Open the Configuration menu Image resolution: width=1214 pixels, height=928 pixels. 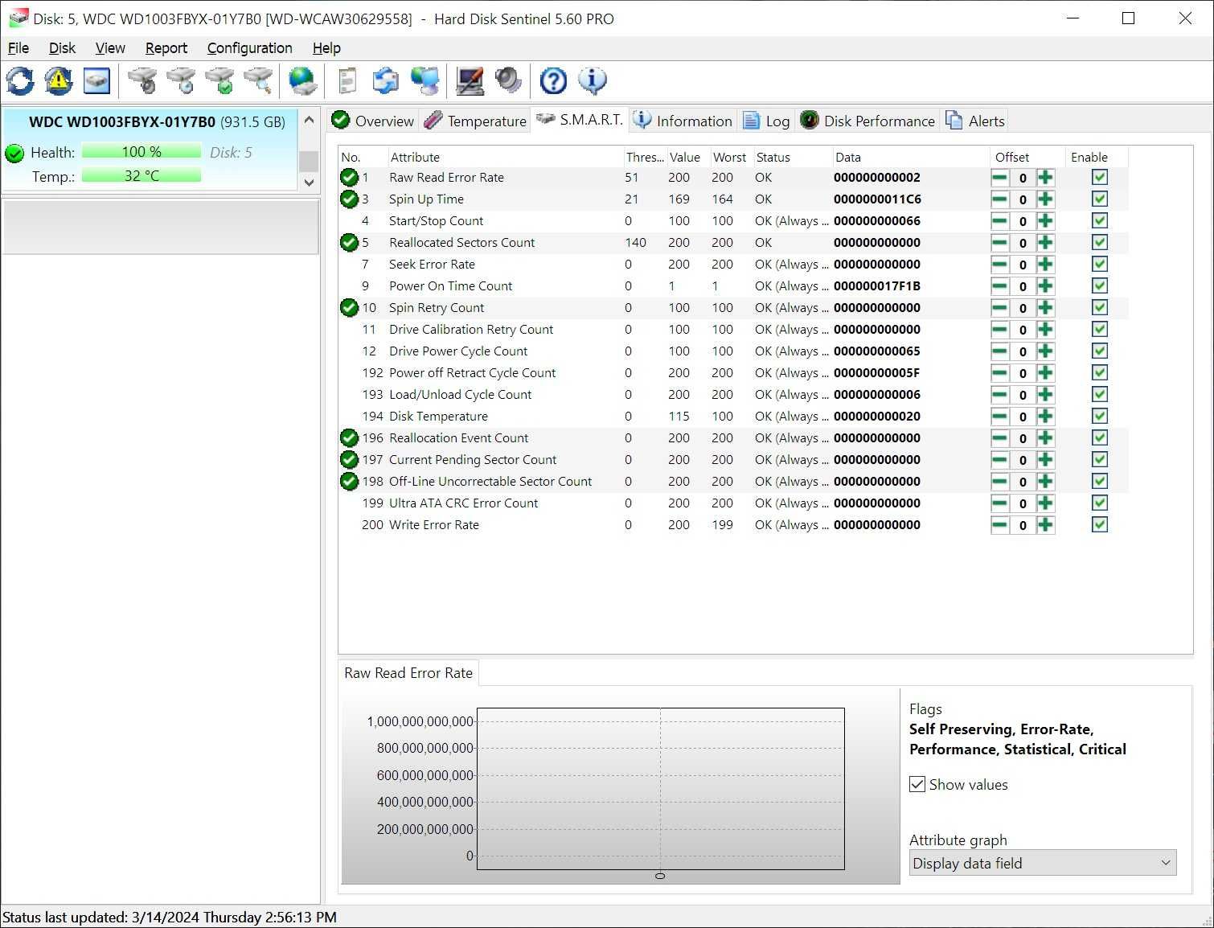coord(250,48)
